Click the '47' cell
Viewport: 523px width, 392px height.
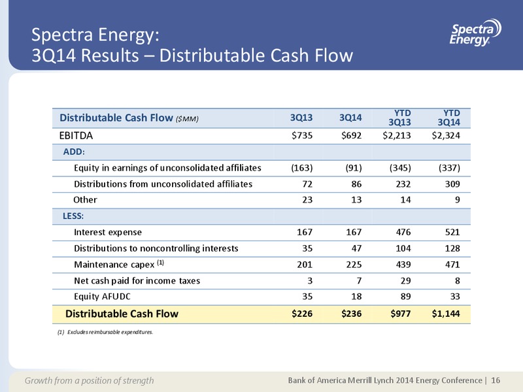pos(356,248)
